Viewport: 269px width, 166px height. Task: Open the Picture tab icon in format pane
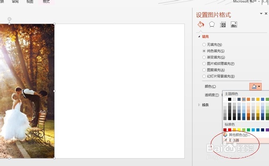click(x=234, y=24)
